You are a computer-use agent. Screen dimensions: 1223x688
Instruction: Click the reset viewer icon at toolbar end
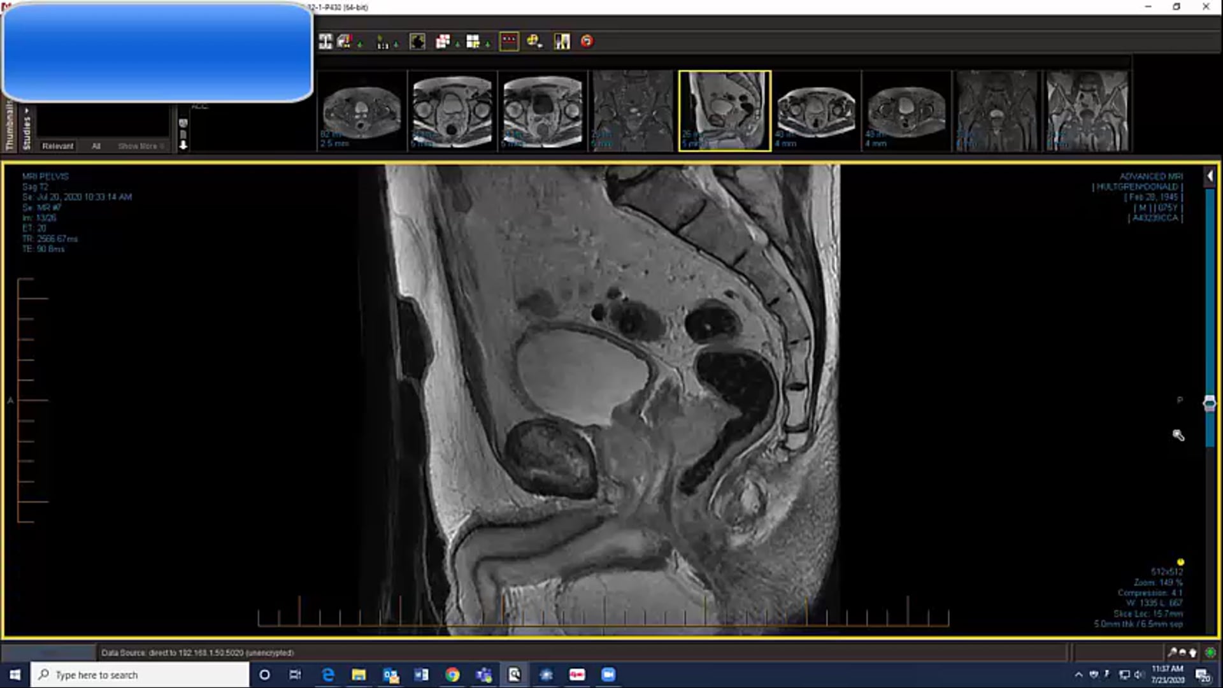click(x=587, y=41)
